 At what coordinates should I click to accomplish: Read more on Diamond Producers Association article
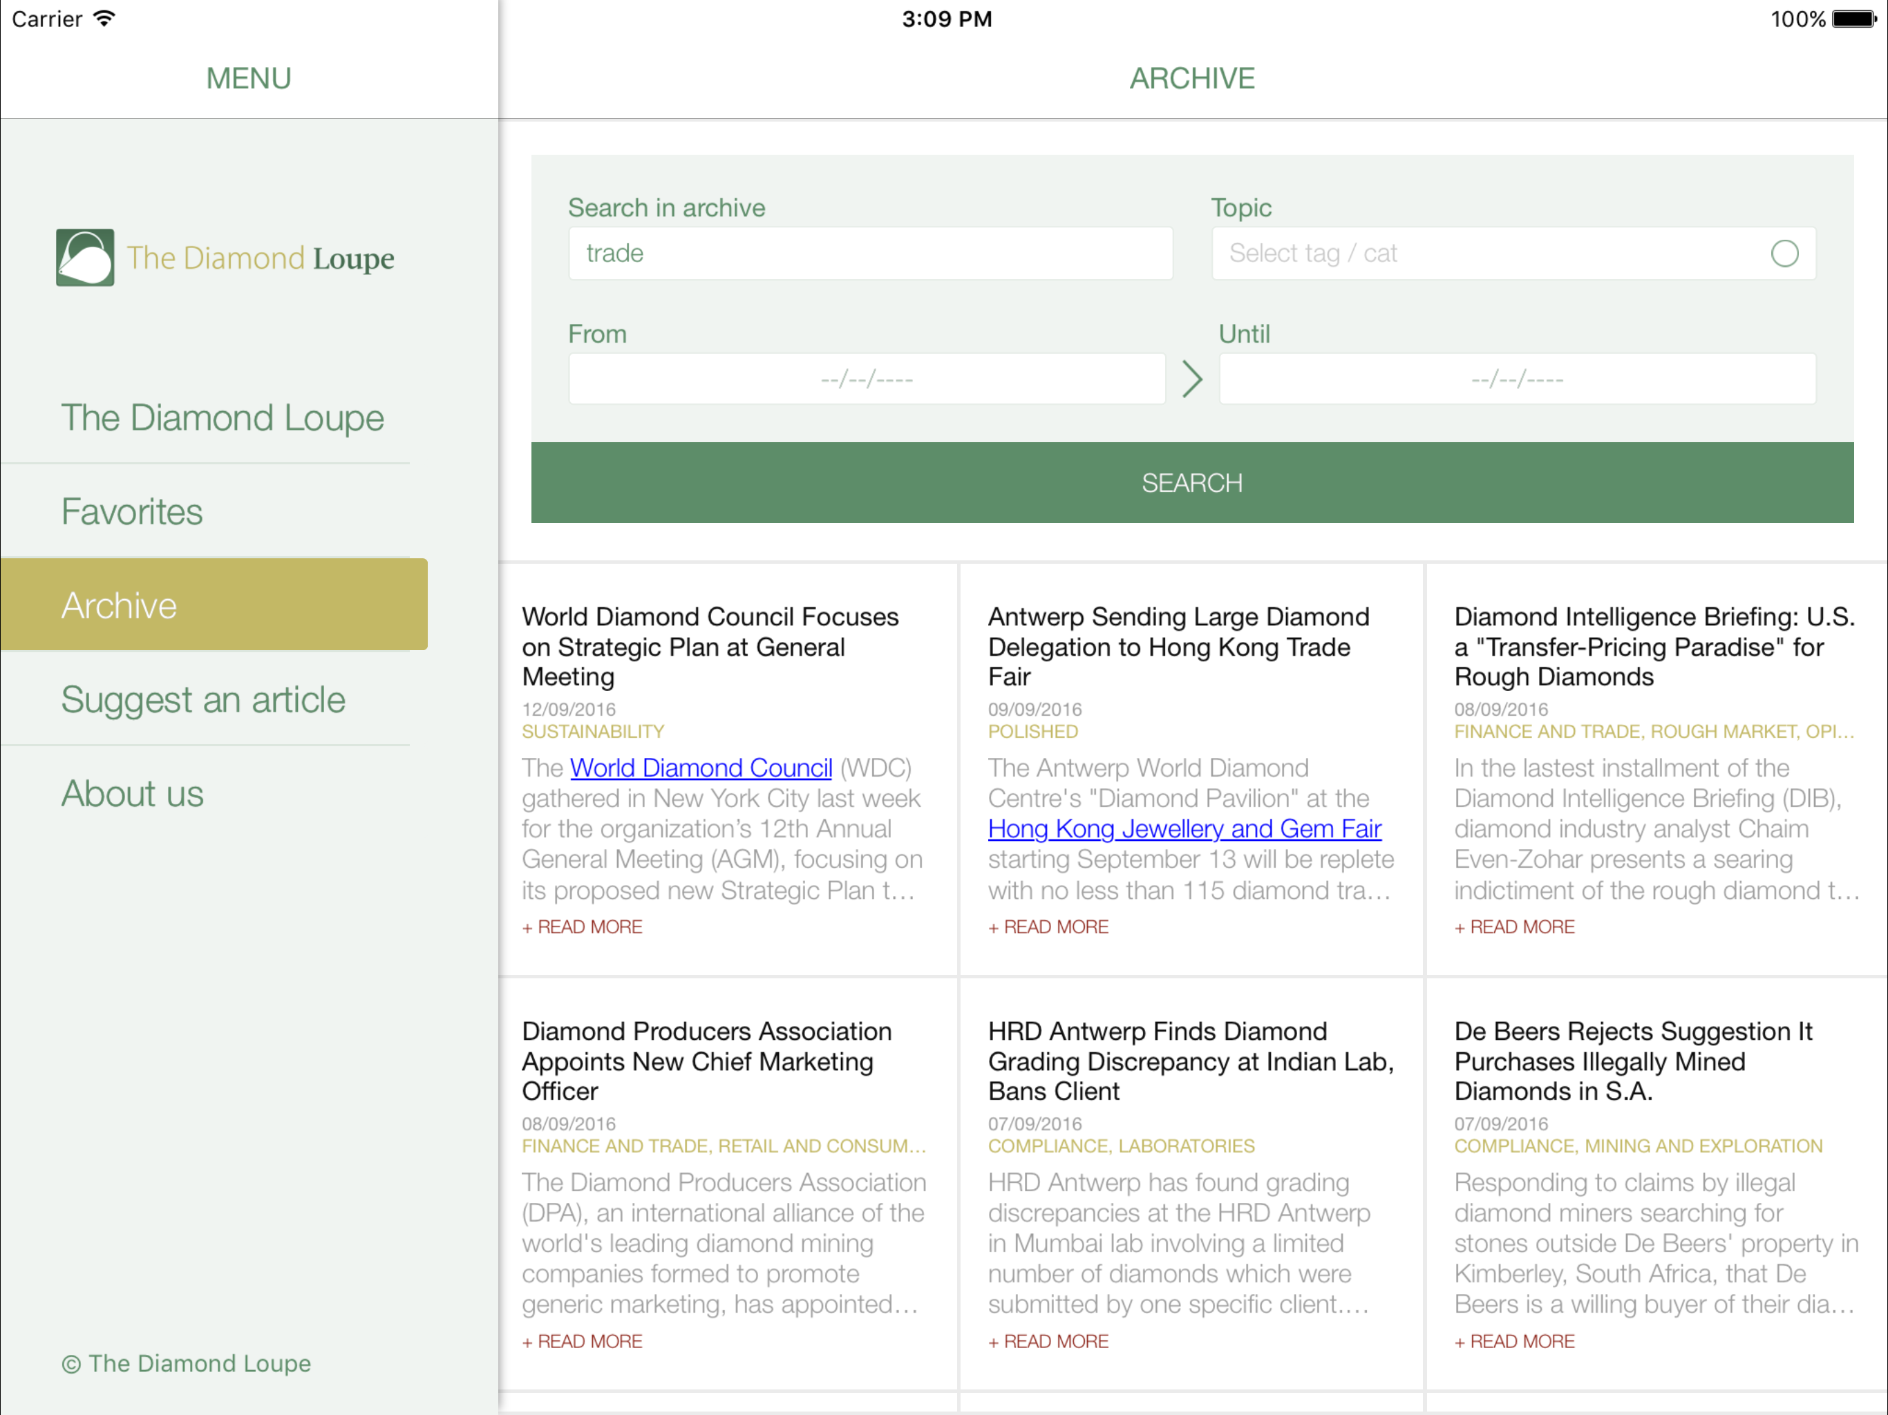[x=582, y=1342]
